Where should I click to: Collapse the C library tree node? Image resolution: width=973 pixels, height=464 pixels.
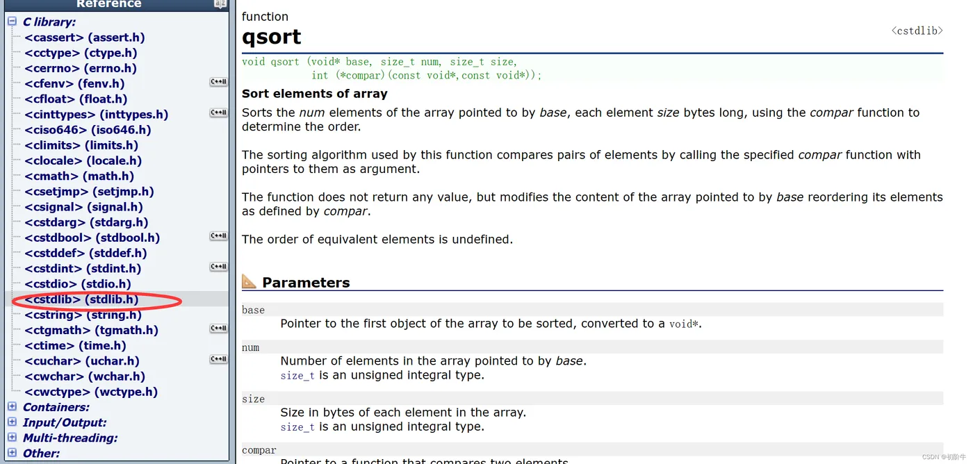click(x=12, y=22)
